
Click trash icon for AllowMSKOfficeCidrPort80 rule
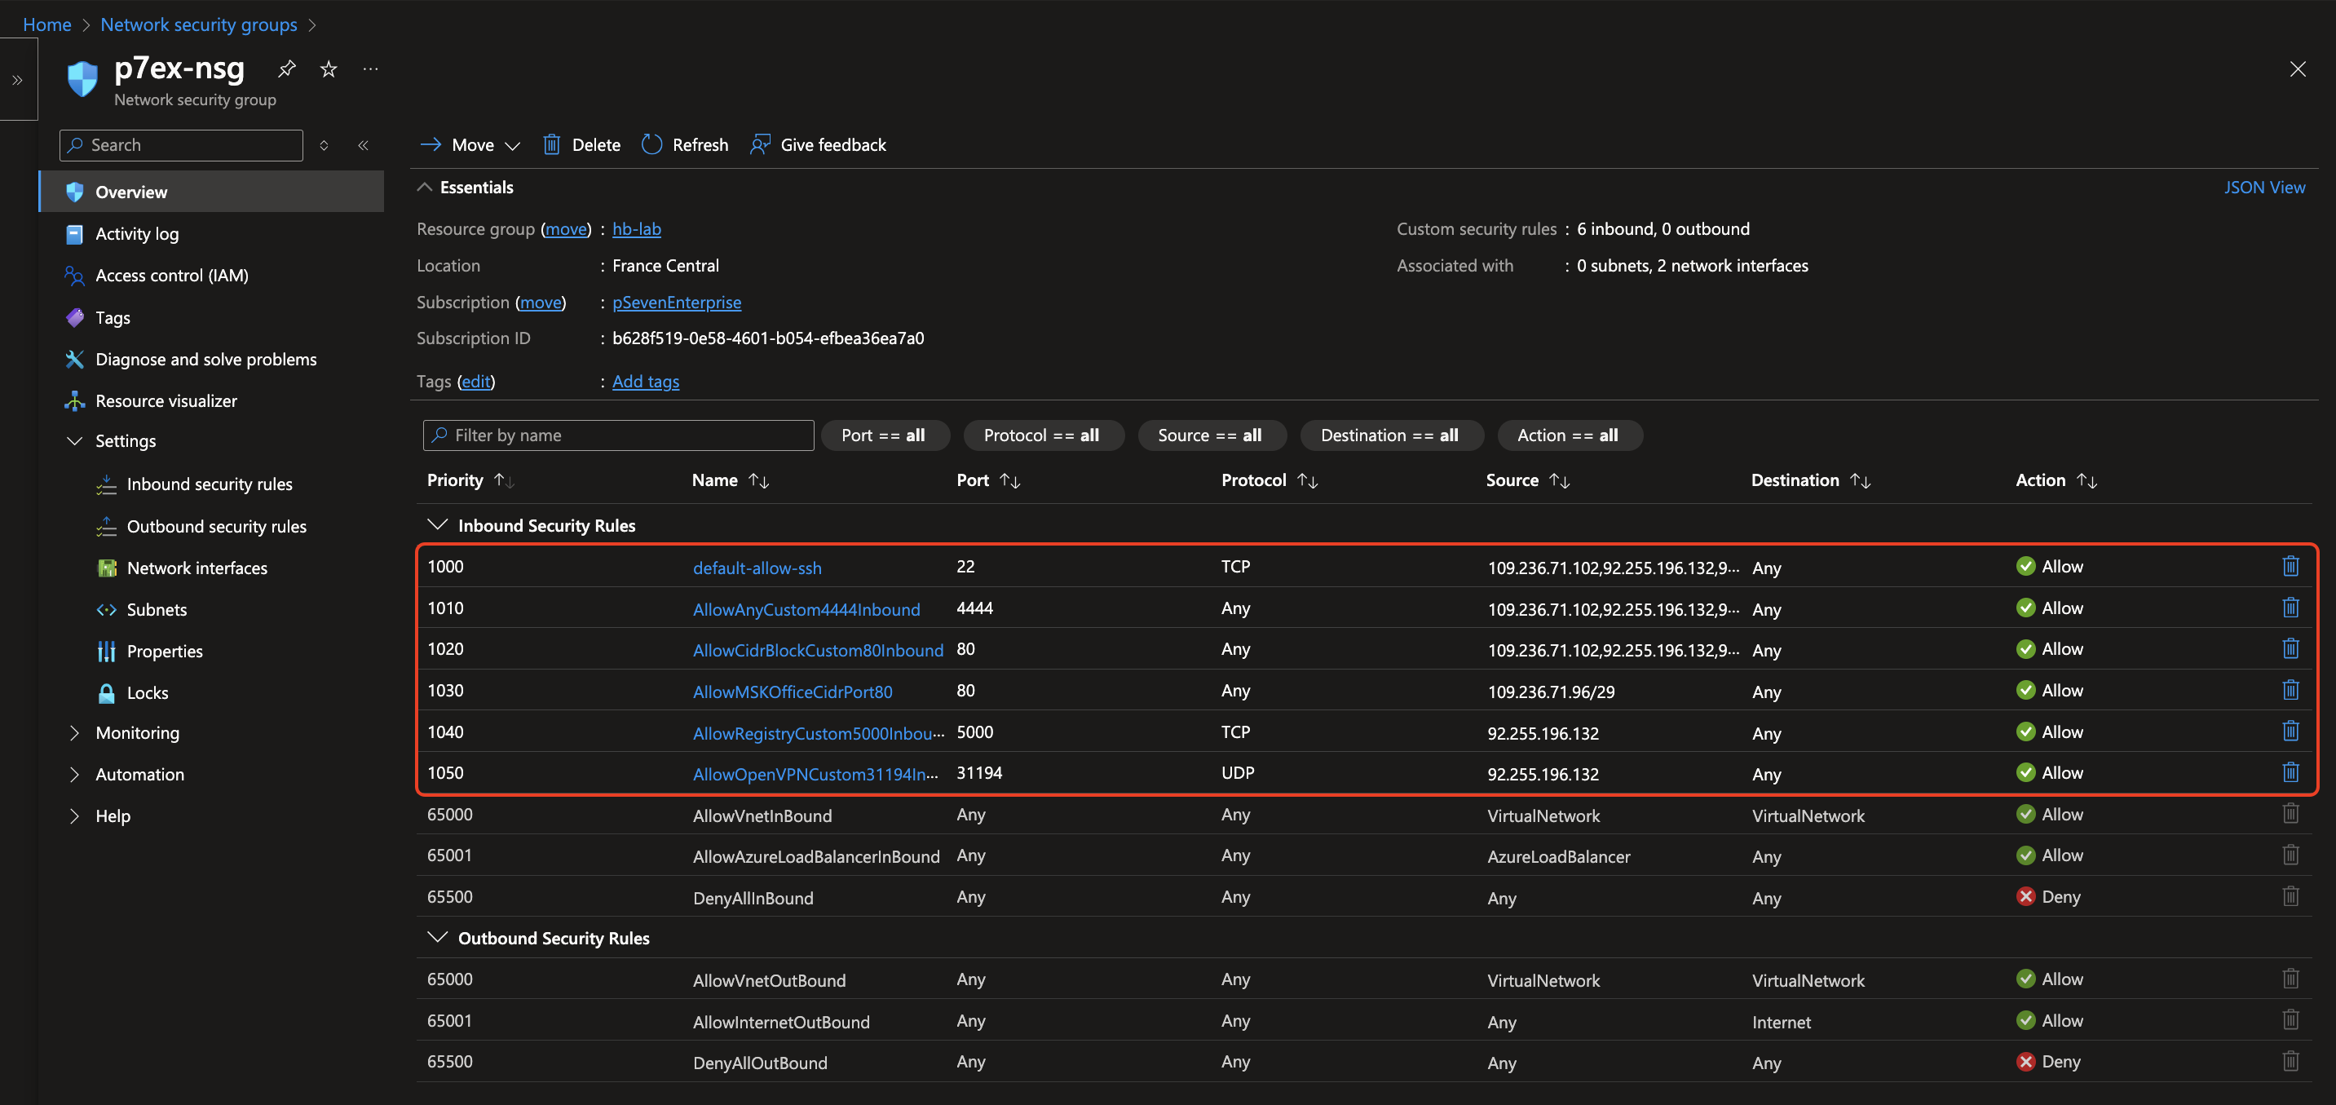point(2290,691)
